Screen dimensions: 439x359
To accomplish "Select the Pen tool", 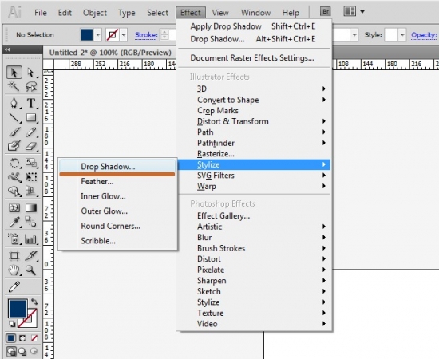I will pos(14,103).
